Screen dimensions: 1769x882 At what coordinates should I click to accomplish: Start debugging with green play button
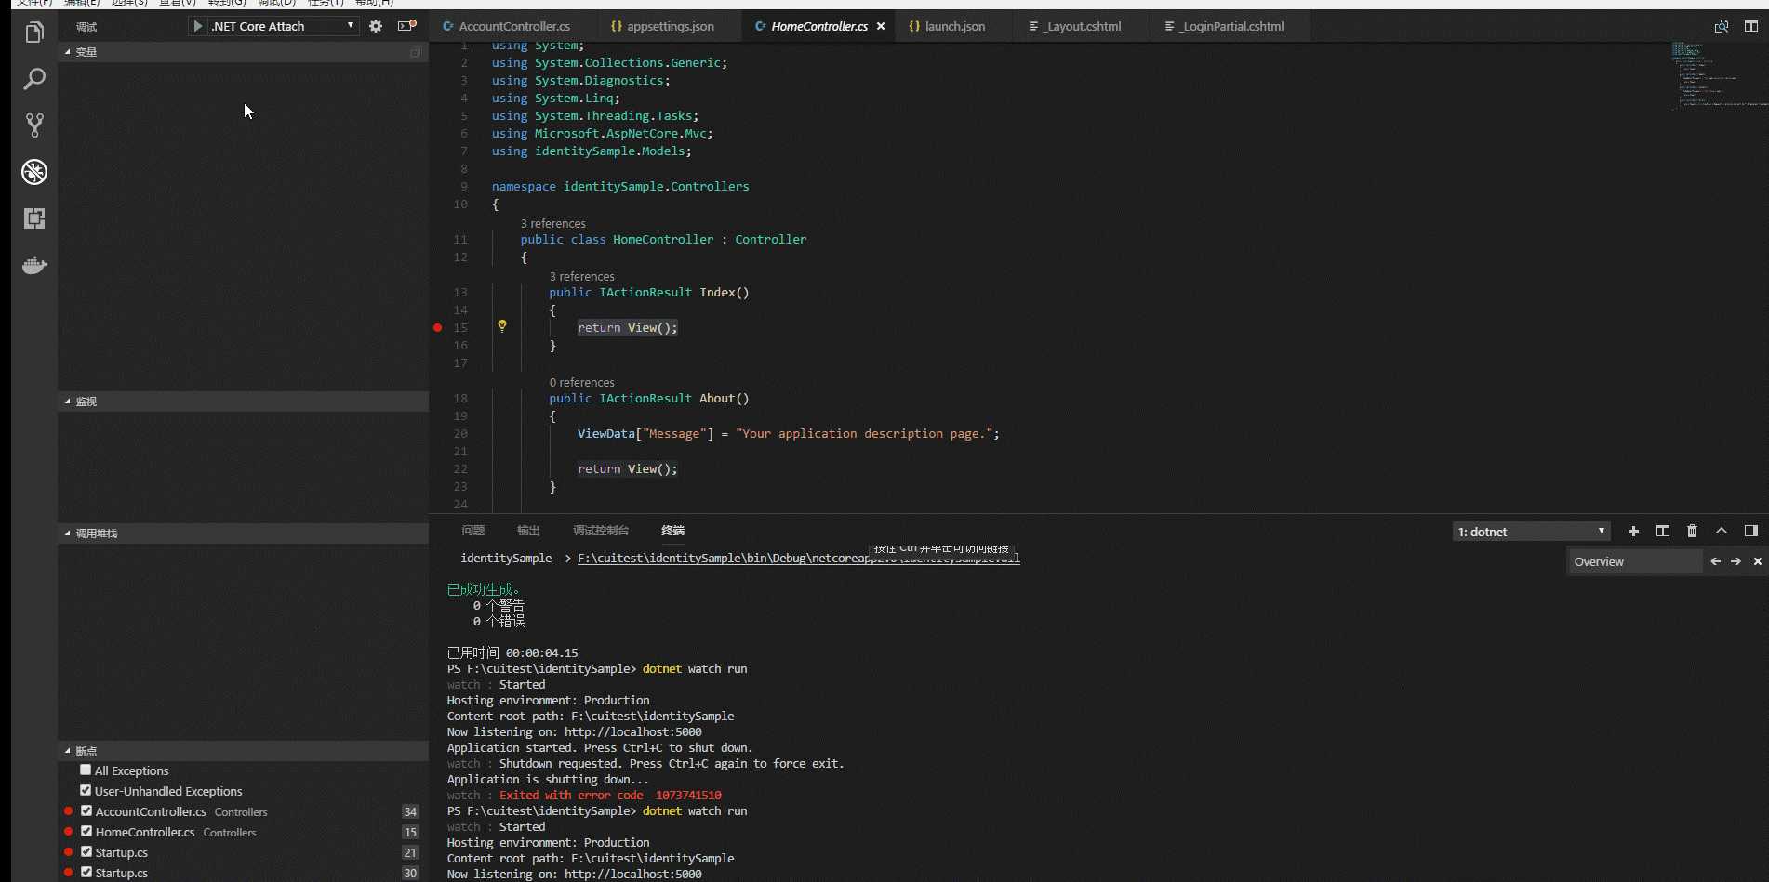point(197,26)
